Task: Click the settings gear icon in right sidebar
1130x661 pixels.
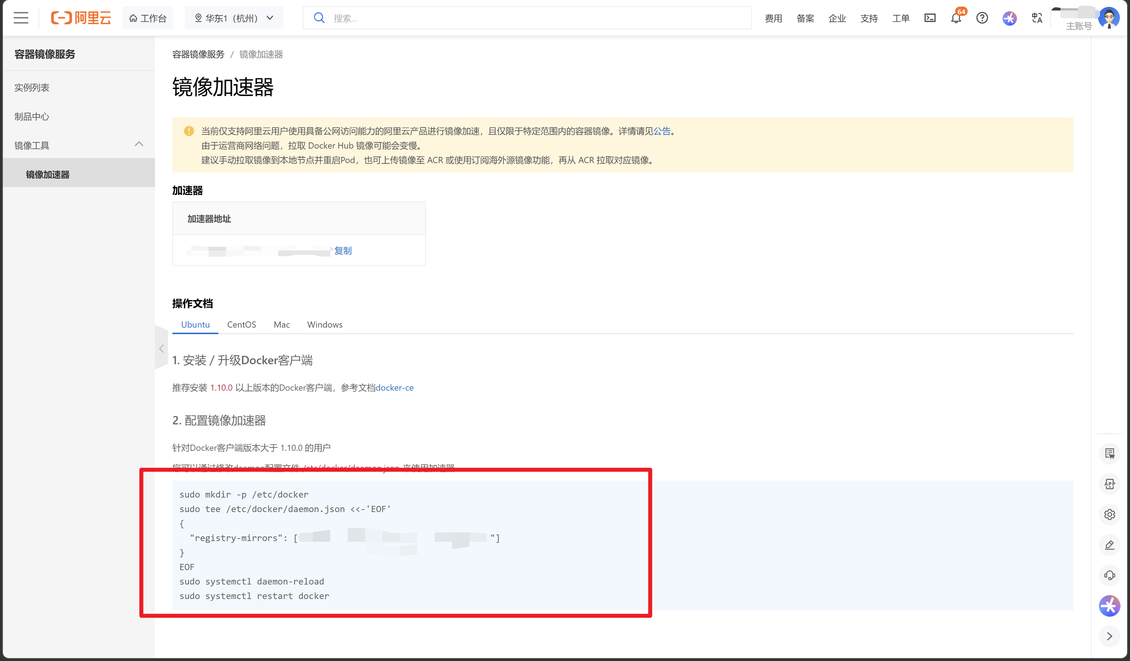Action: click(x=1109, y=514)
